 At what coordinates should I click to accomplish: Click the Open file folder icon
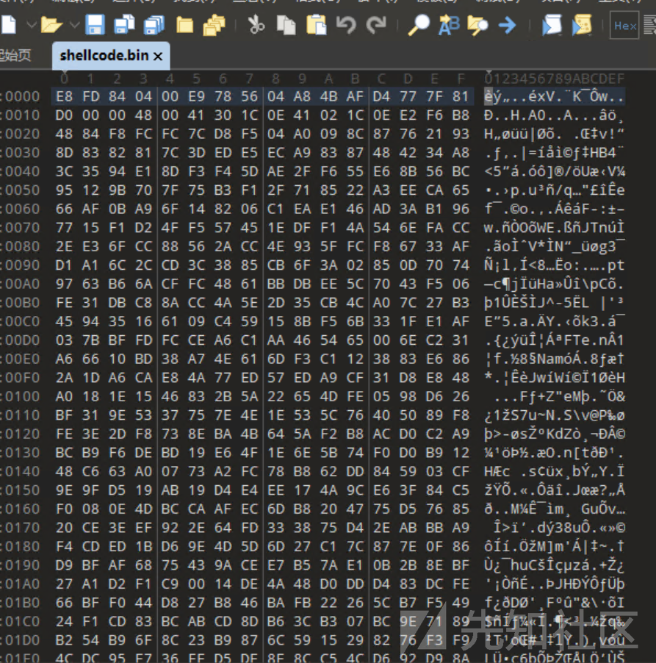point(51,25)
